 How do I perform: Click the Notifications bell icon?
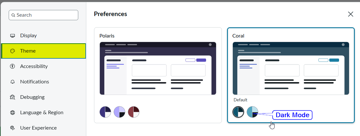[13, 82]
